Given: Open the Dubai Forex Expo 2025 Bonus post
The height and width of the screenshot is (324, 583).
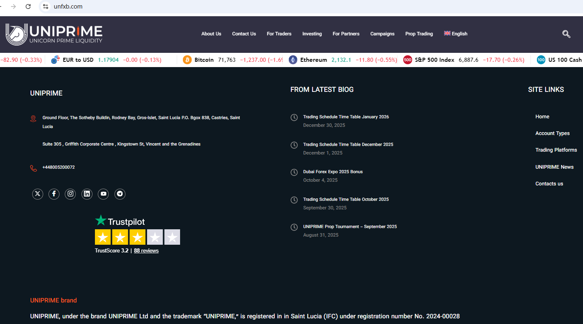Looking at the screenshot, I should click(333, 172).
